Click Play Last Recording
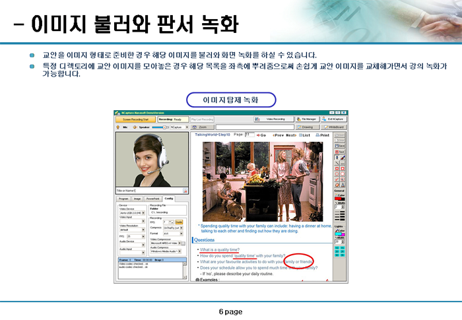 point(202,119)
